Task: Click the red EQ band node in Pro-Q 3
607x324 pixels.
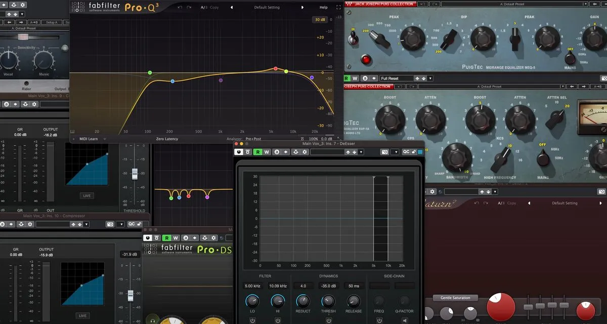Action: coord(276,68)
